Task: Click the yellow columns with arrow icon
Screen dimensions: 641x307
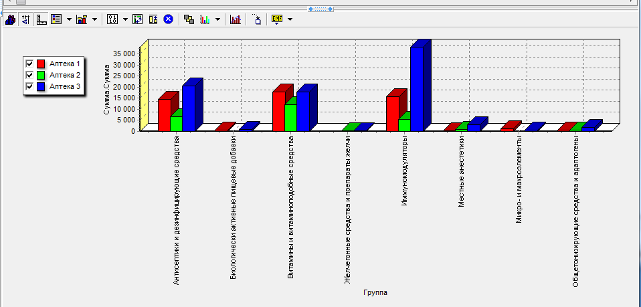Action: (x=153, y=19)
